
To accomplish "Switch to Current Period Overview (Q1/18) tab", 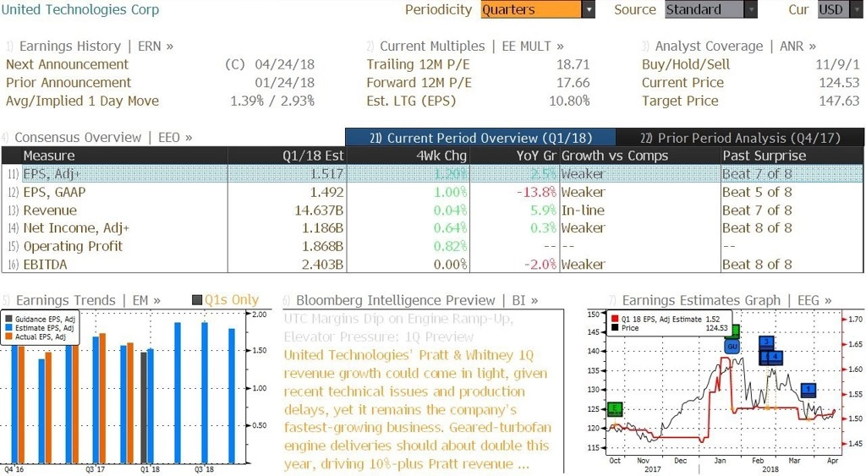I will pyautogui.click(x=480, y=138).
